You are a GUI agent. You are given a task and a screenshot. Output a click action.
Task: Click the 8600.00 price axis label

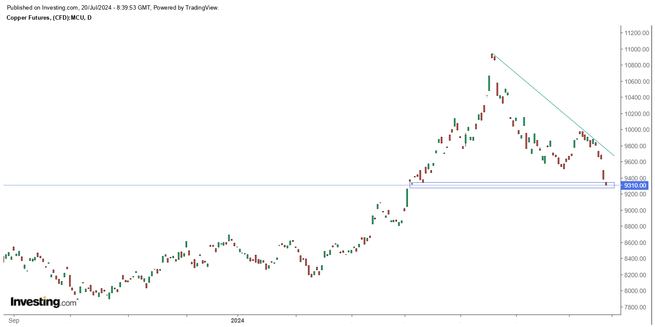(636, 243)
